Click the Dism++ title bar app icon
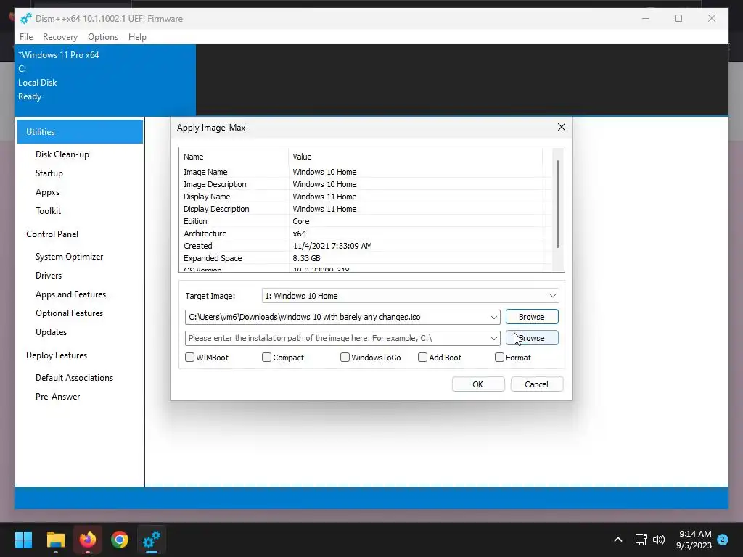The image size is (743, 557). [x=25, y=18]
